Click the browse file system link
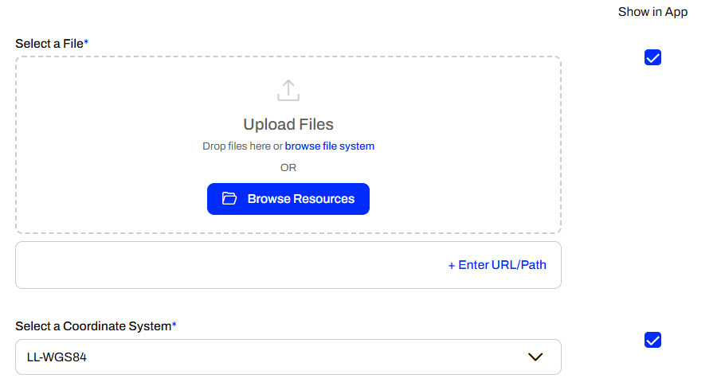 [329, 146]
